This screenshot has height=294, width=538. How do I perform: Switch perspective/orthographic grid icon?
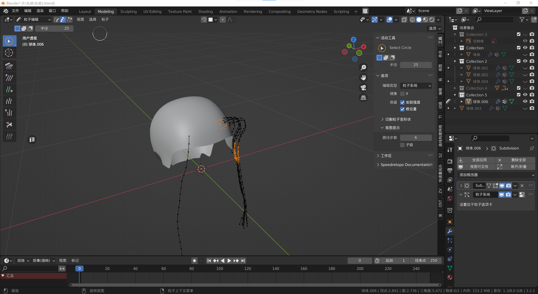click(363, 98)
